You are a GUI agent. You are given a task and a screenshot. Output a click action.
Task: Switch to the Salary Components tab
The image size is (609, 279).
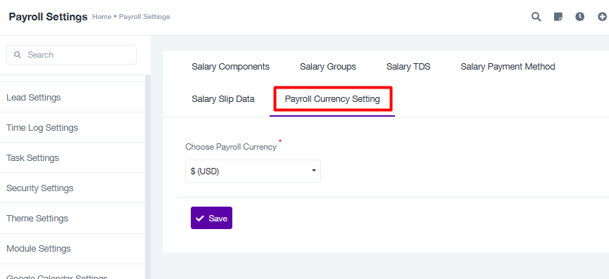point(230,67)
